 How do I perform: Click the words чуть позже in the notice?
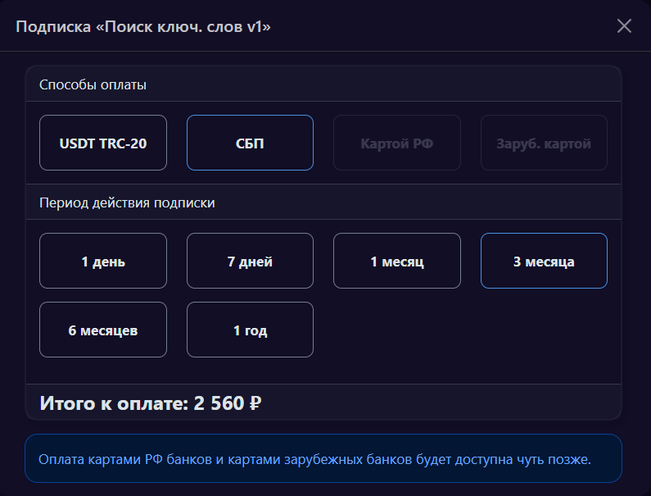(561, 458)
